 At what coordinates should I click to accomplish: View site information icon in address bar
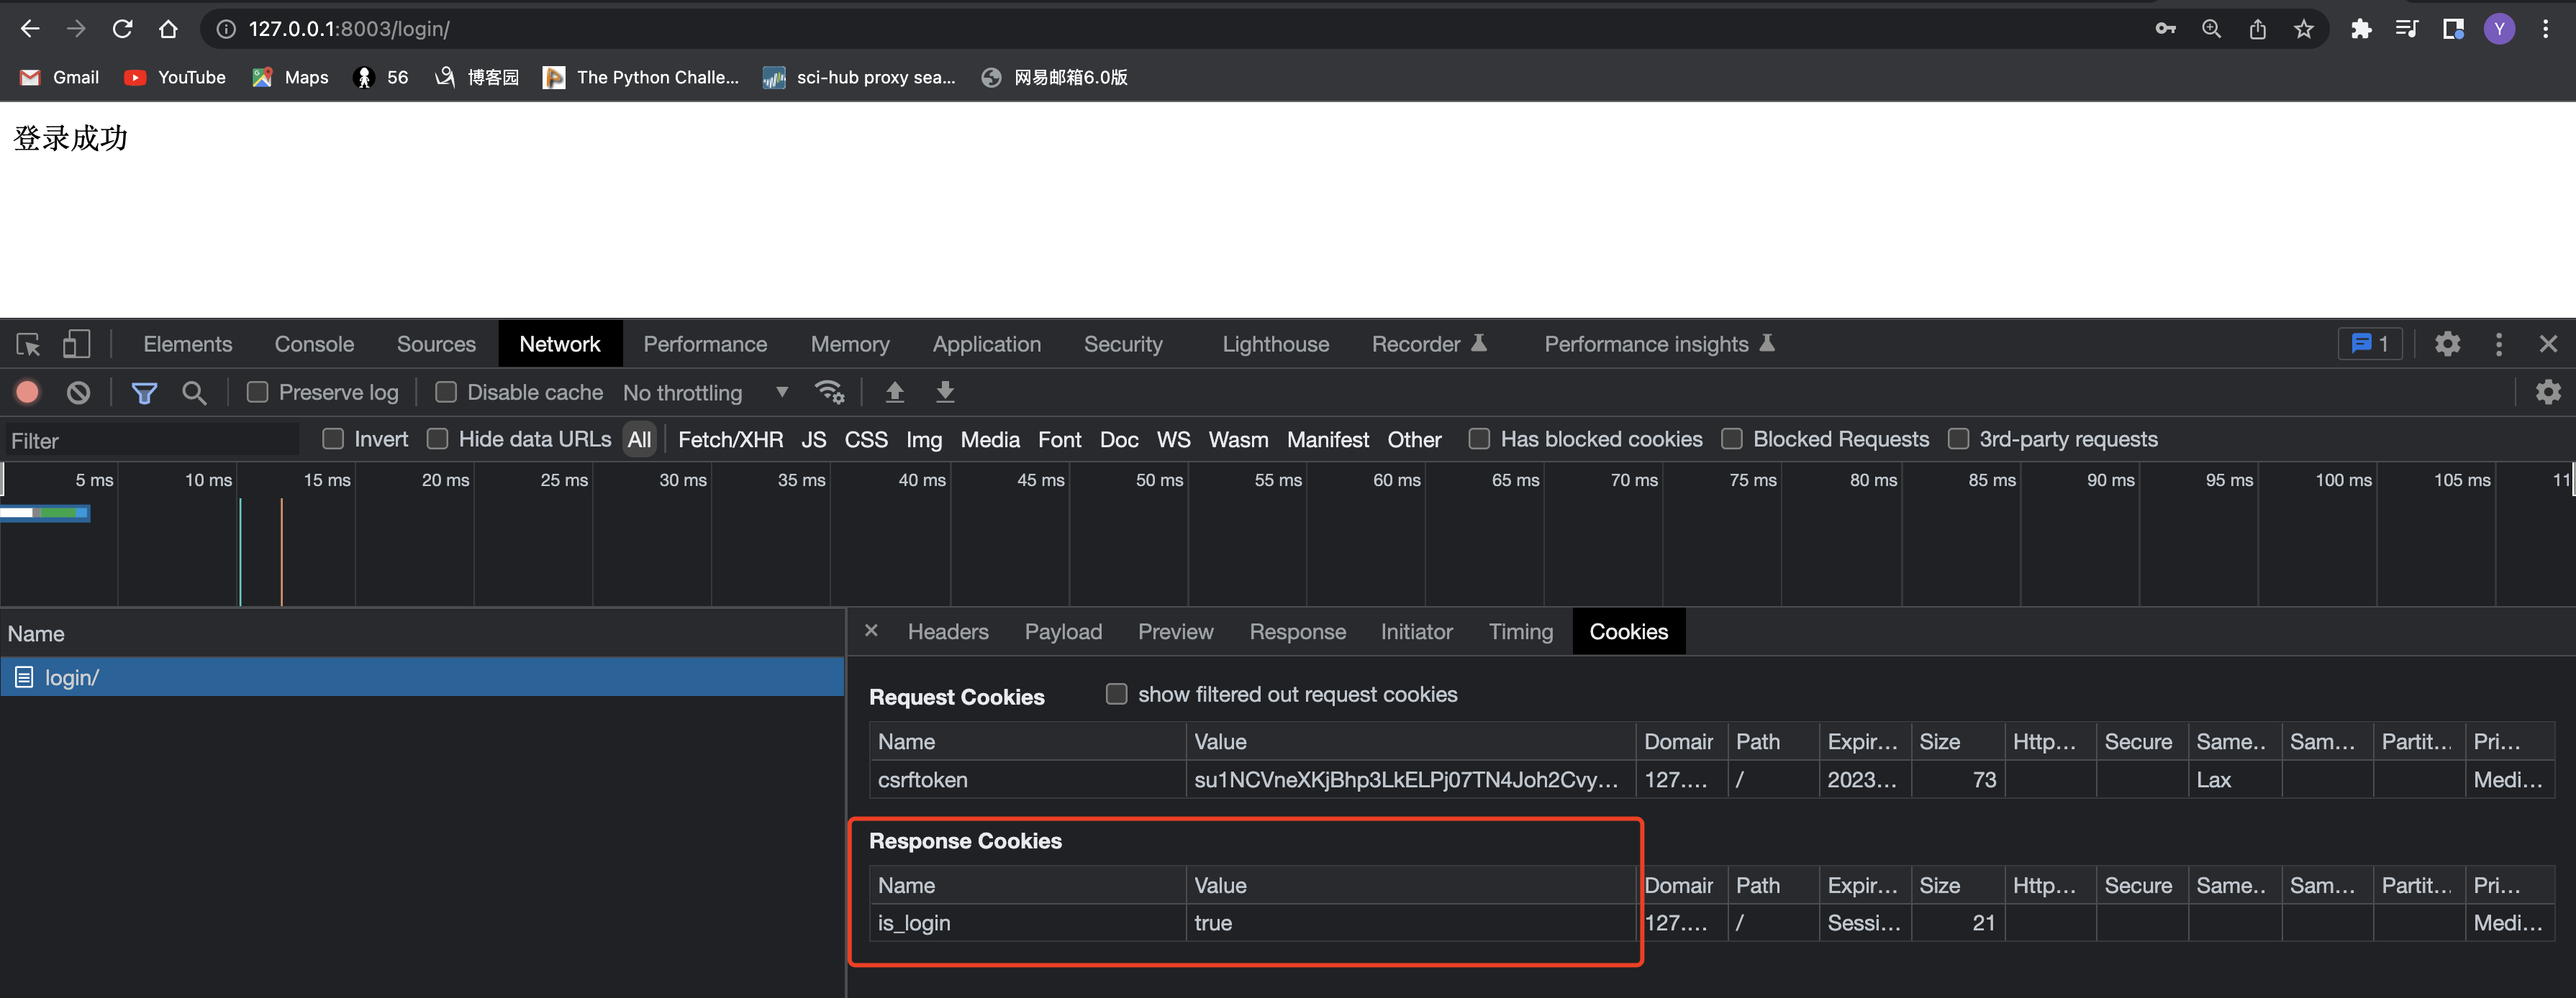tap(226, 29)
